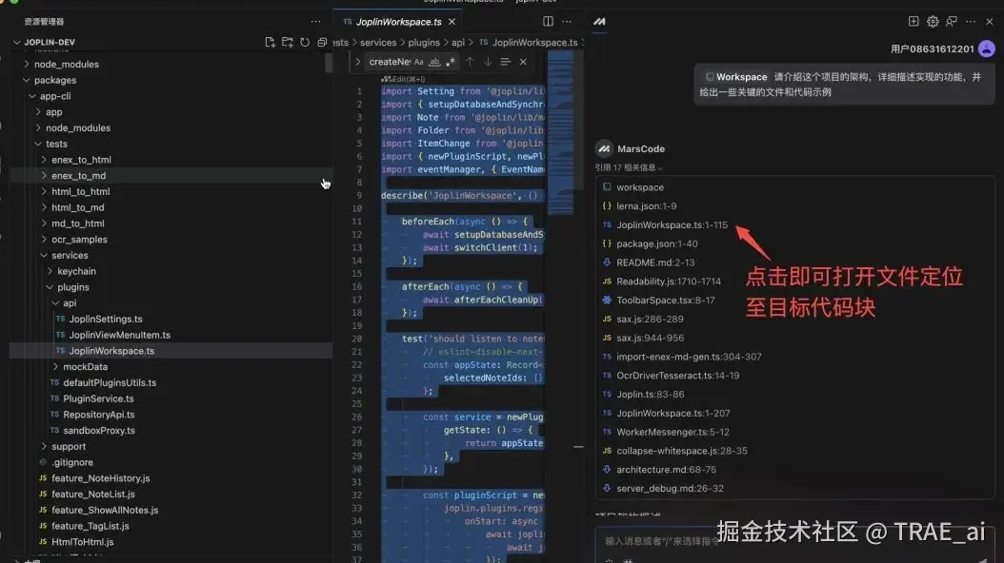Collapse the 引用 17 相关信息 references list
This screenshot has height=563, width=1004.
[629, 167]
